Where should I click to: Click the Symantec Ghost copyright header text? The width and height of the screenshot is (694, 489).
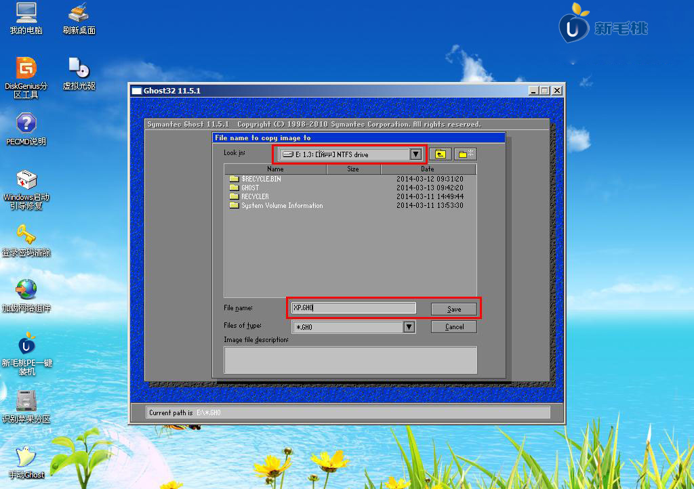(x=314, y=124)
